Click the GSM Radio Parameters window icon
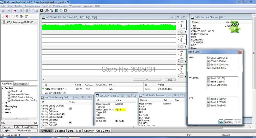This screenshot has height=138, width=256. coord(140,95)
